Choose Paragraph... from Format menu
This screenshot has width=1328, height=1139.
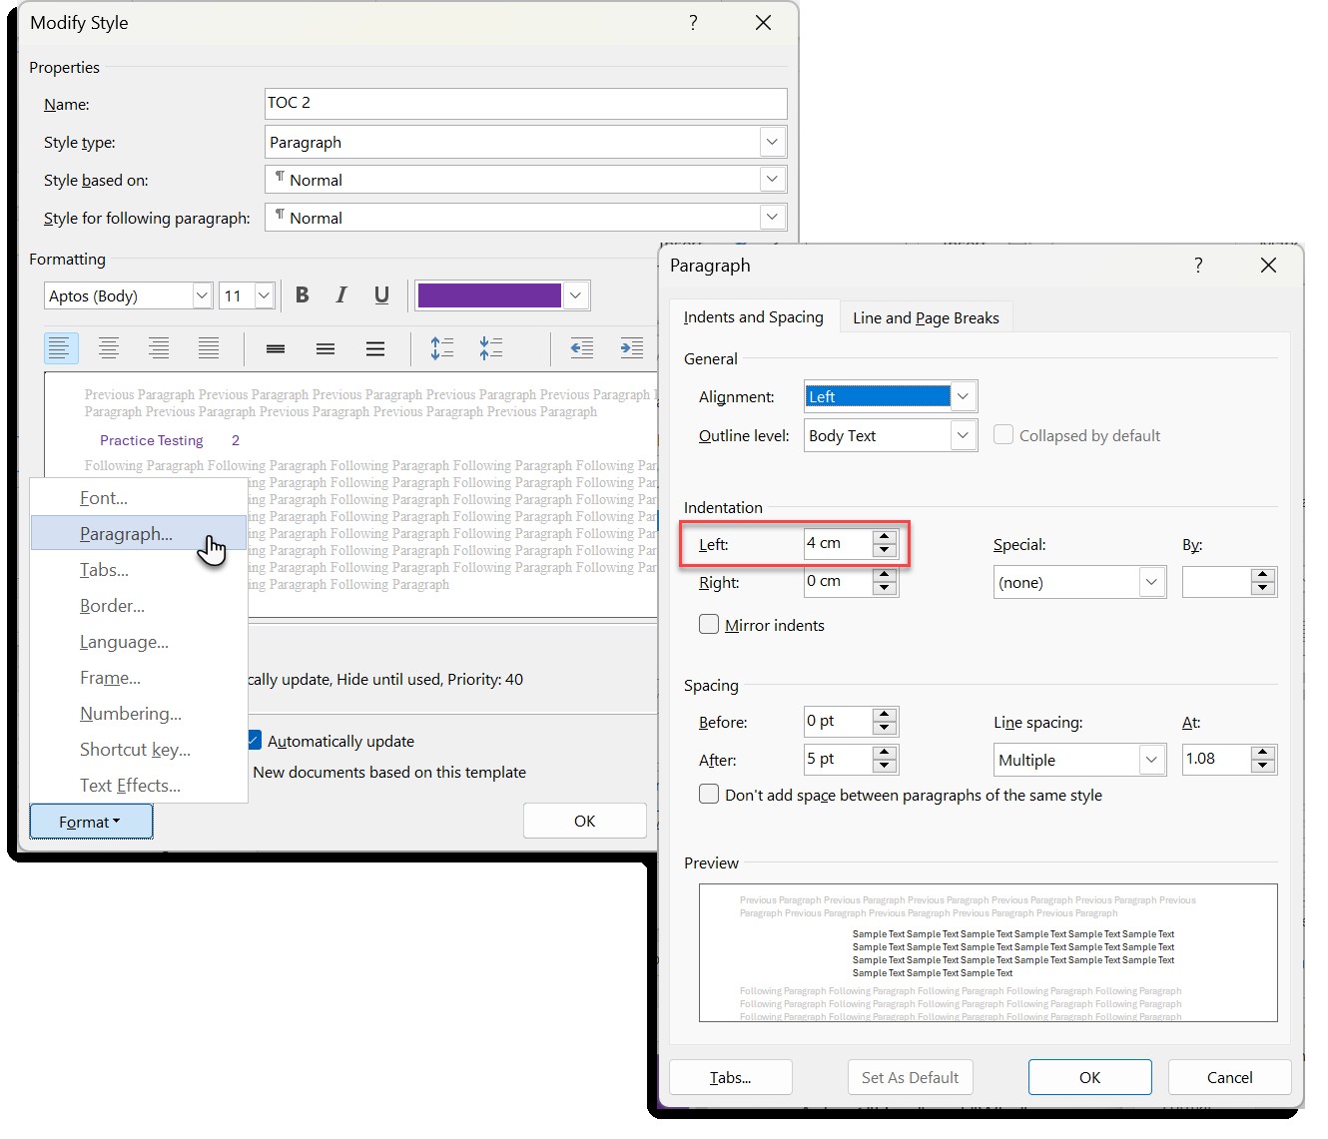tap(139, 533)
